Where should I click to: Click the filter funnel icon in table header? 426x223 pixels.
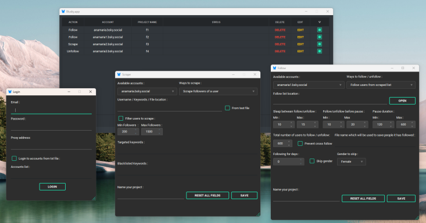coord(320,22)
